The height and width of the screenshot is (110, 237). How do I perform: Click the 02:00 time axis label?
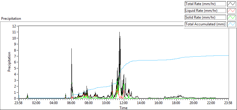point(36,103)
